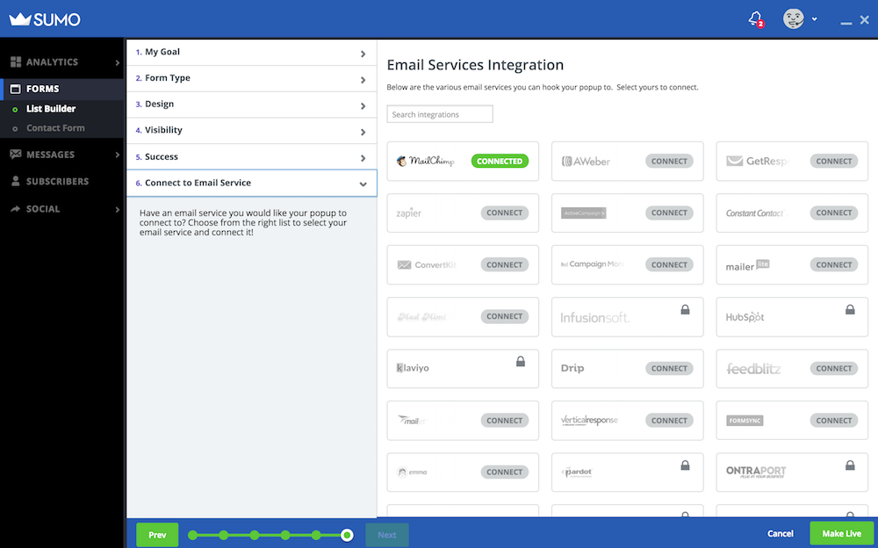Expand step 2 Form Type
The width and height of the screenshot is (878, 548).
coord(251,78)
